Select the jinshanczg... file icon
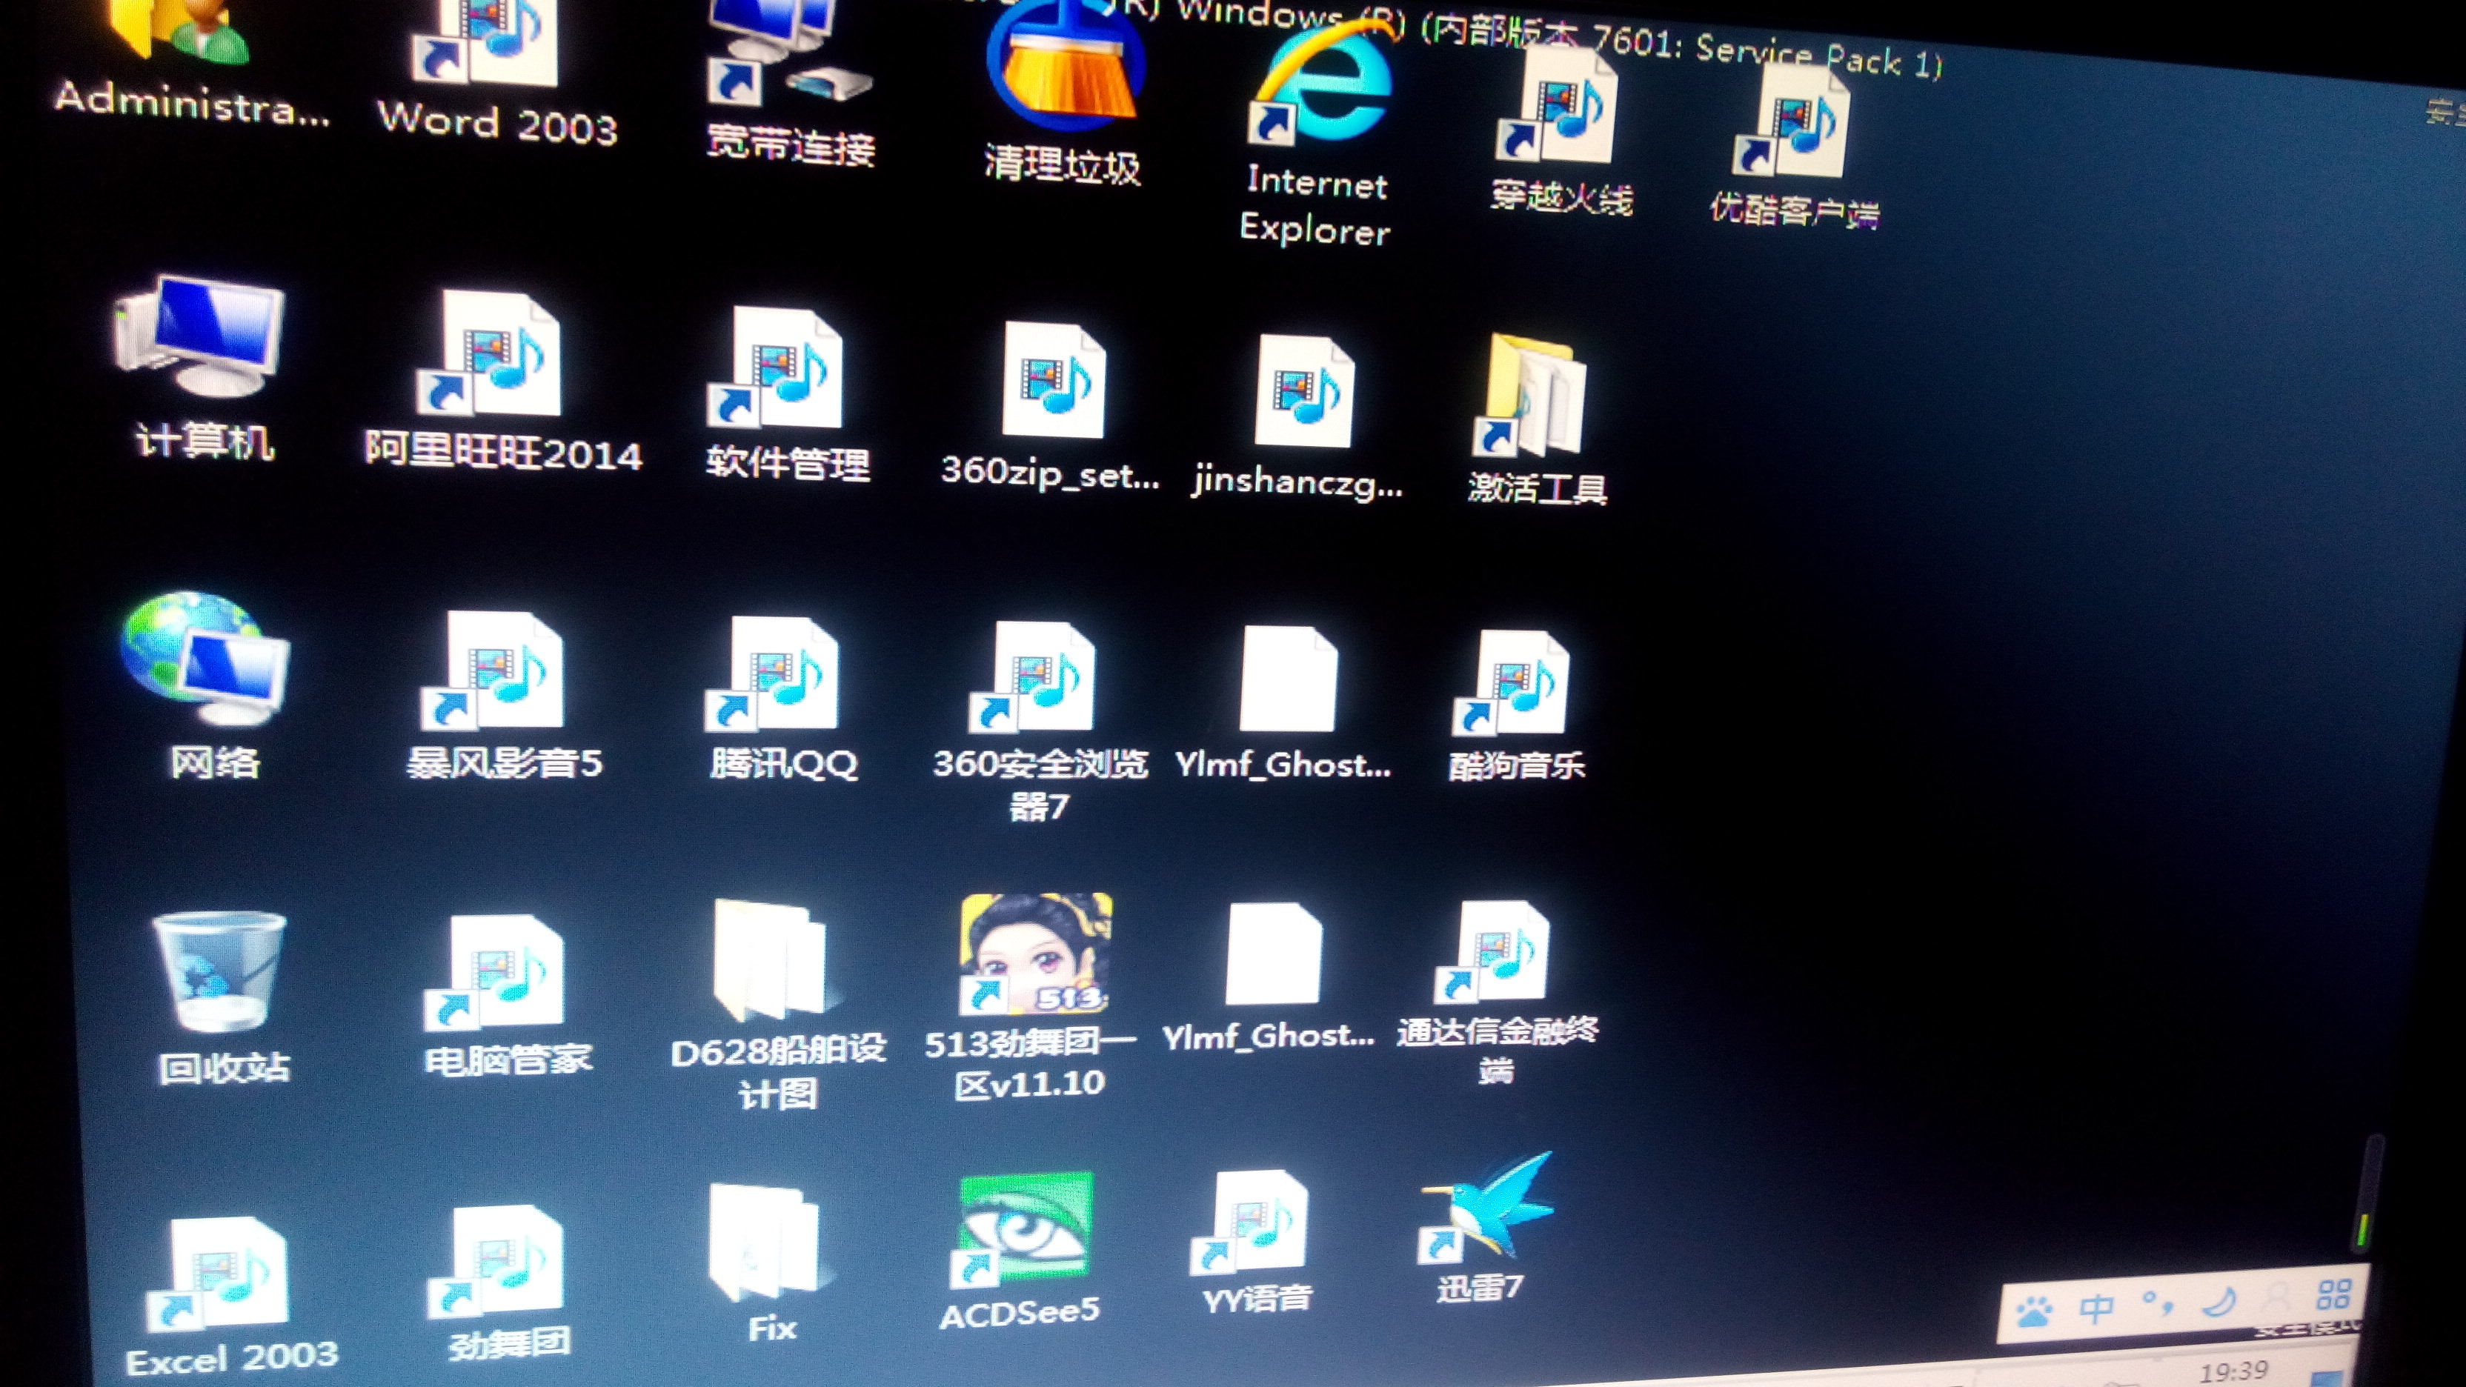2466x1387 pixels. click(1304, 393)
